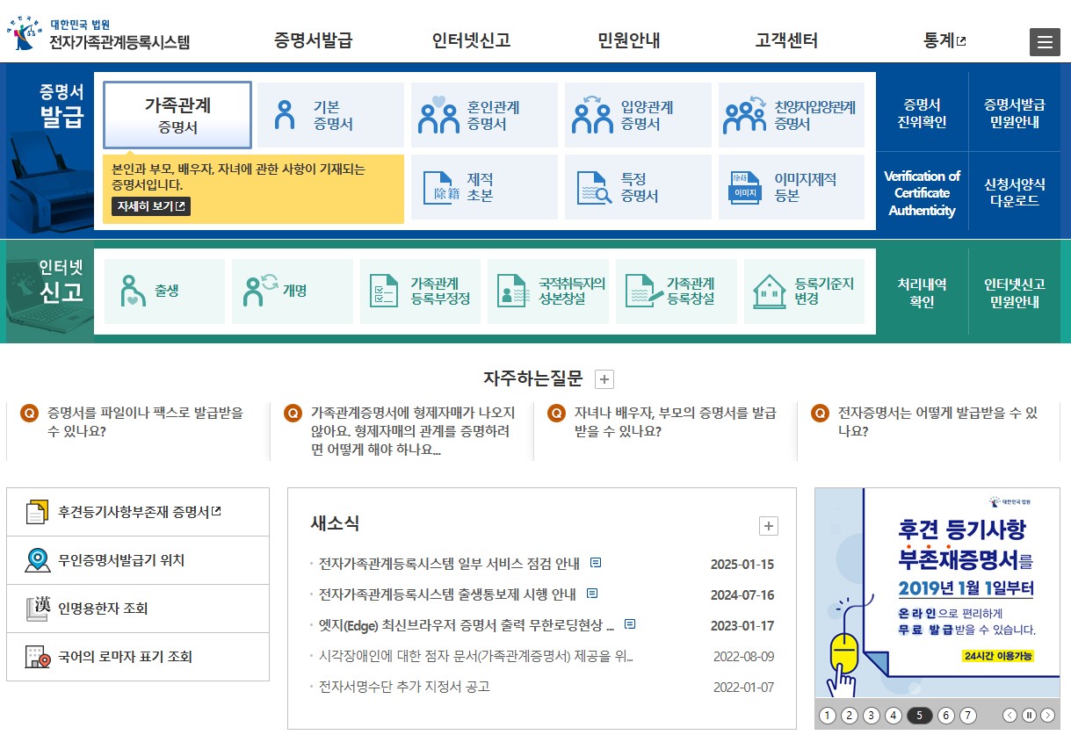Screen dimensions: 1071x742
Task: Open the hamburger menu at top right
Action: pyautogui.click(x=1045, y=41)
